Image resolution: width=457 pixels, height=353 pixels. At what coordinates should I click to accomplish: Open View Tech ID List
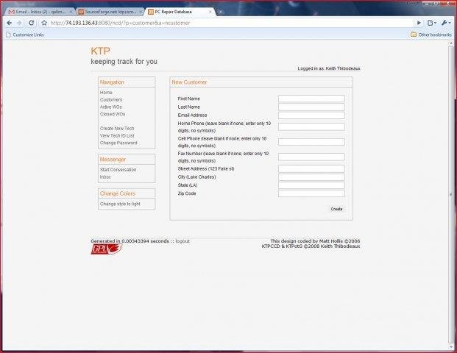(117, 136)
